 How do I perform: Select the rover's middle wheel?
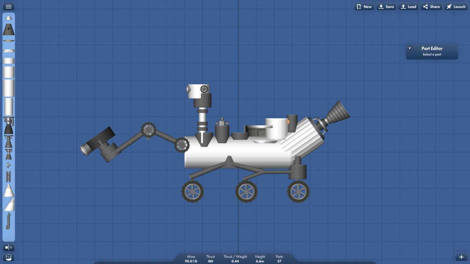tap(246, 191)
